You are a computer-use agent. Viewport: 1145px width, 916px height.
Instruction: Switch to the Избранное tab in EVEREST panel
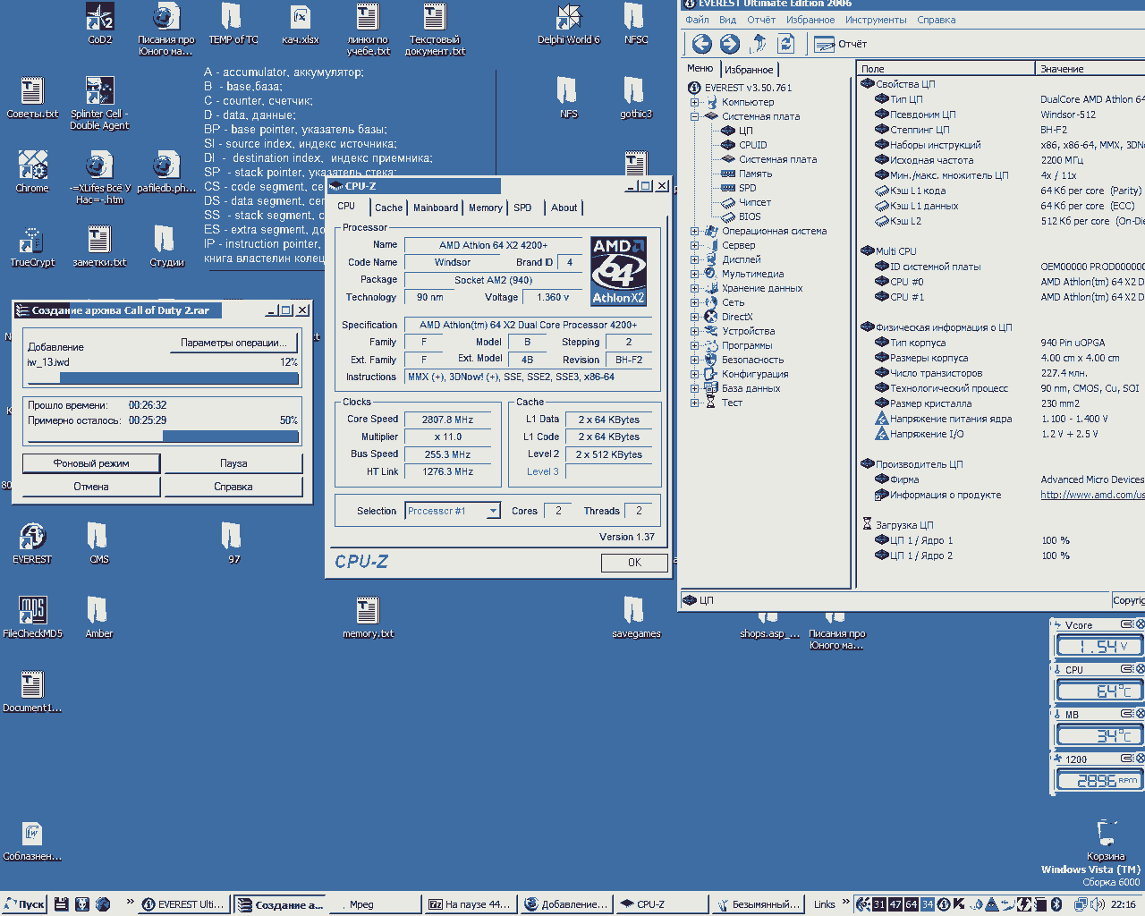point(749,70)
